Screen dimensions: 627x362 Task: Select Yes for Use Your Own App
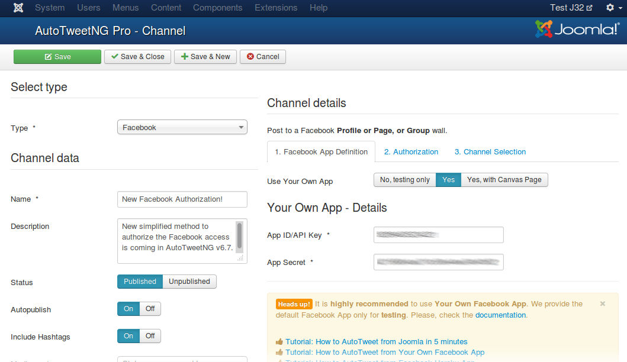(x=448, y=180)
